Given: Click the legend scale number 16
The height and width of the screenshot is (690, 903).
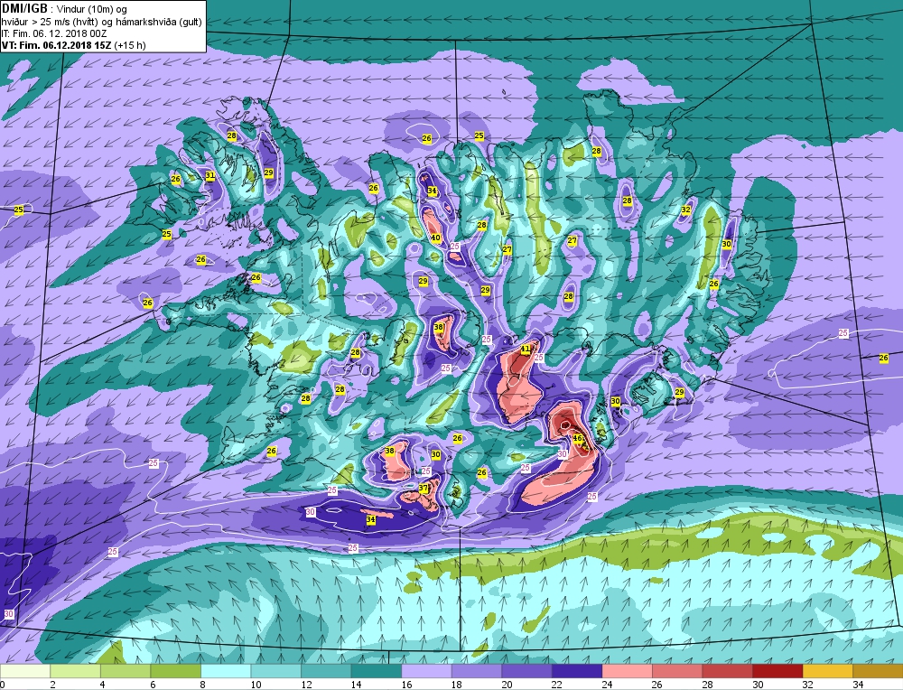Looking at the screenshot, I should (x=406, y=685).
